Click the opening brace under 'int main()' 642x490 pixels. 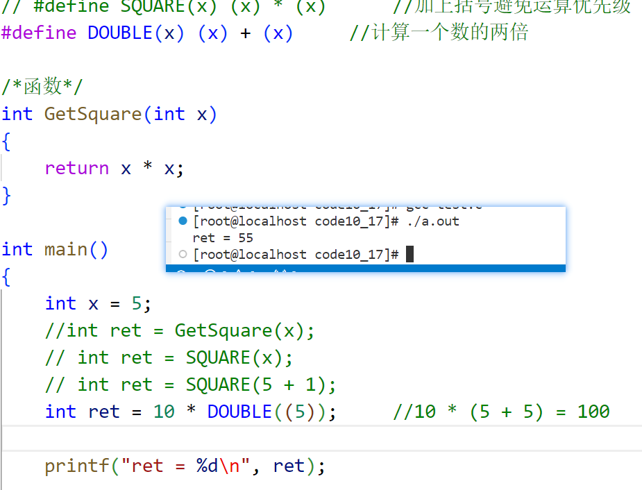coord(6,277)
